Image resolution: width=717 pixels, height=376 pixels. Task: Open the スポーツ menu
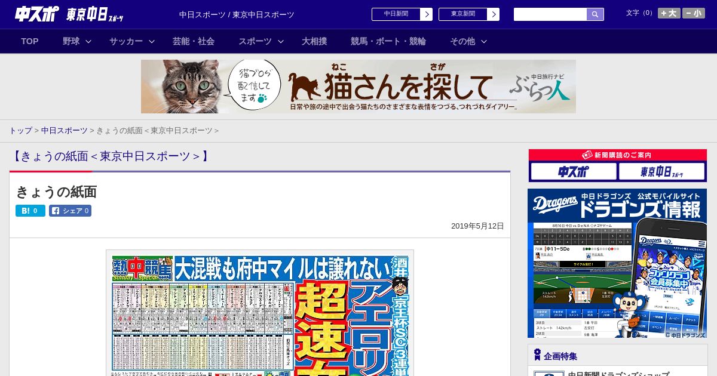[x=255, y=41]
